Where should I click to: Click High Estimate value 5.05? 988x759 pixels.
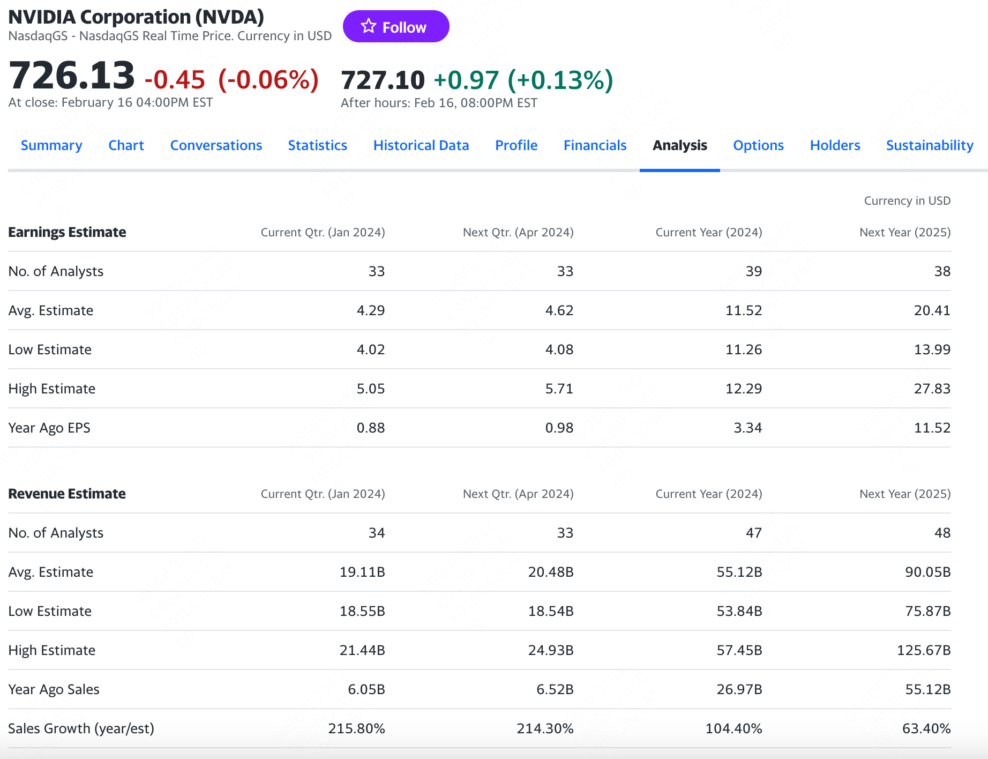(x=371, y=389)
